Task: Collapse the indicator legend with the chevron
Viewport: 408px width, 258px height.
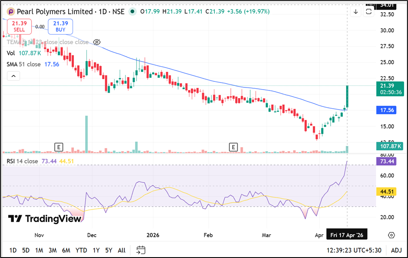Action: (13, 76)
